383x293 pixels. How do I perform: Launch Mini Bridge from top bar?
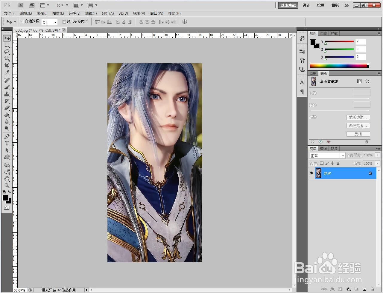pos(32,5)
